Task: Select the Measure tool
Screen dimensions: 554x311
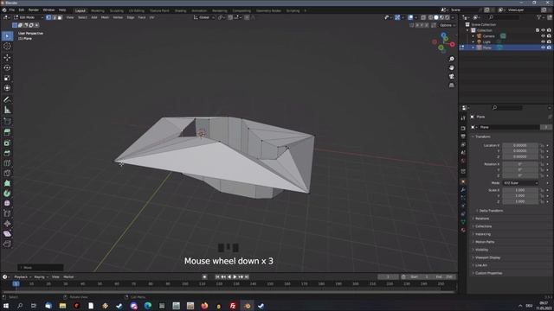Action: point(7,110)
